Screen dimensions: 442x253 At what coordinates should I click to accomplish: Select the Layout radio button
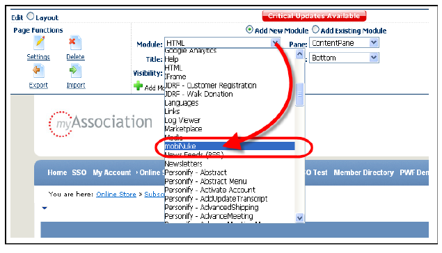(31, 16)
